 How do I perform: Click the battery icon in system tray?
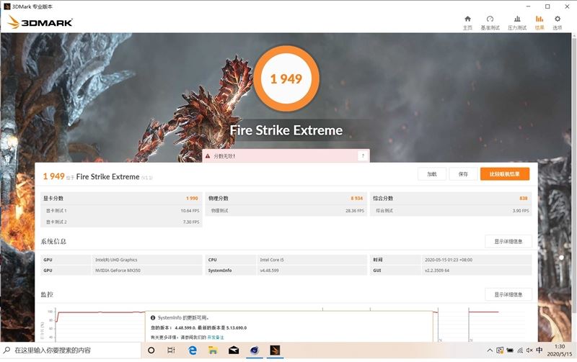point(510,350)
